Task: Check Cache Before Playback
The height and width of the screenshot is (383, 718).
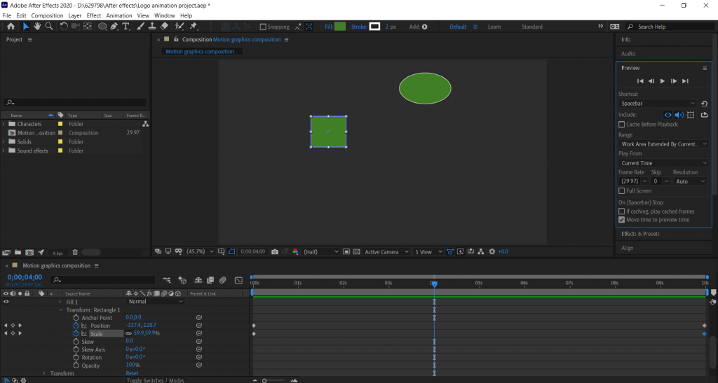Action: point(622,125)
